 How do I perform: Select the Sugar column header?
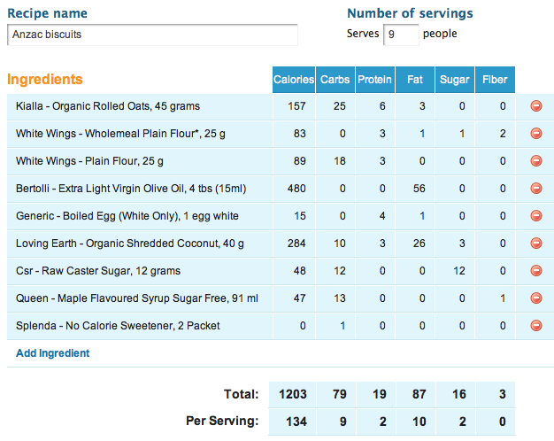(455, 80)
